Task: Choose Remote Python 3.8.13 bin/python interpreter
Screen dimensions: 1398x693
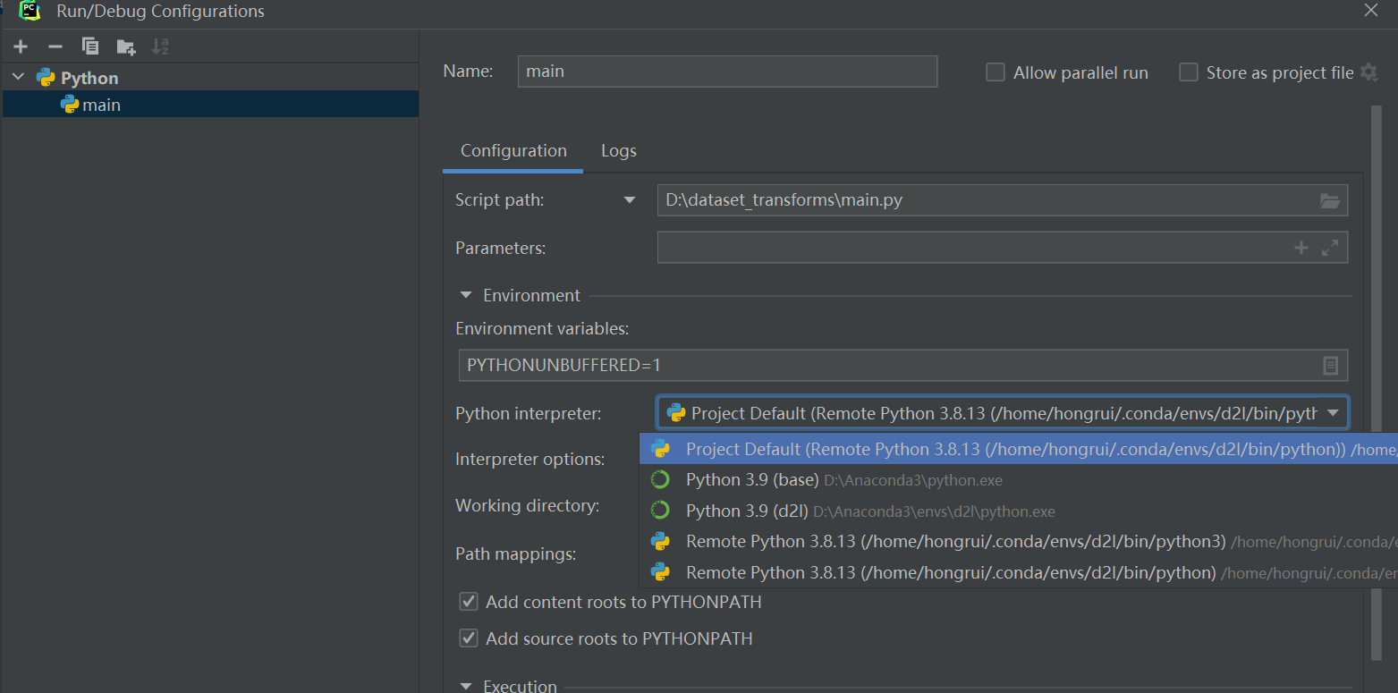Action: click(x=1018, y=572)
